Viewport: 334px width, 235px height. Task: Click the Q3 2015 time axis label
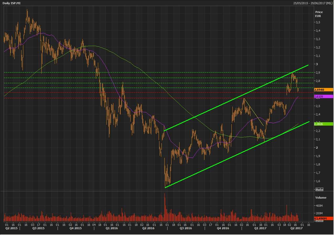click(38, 228)
